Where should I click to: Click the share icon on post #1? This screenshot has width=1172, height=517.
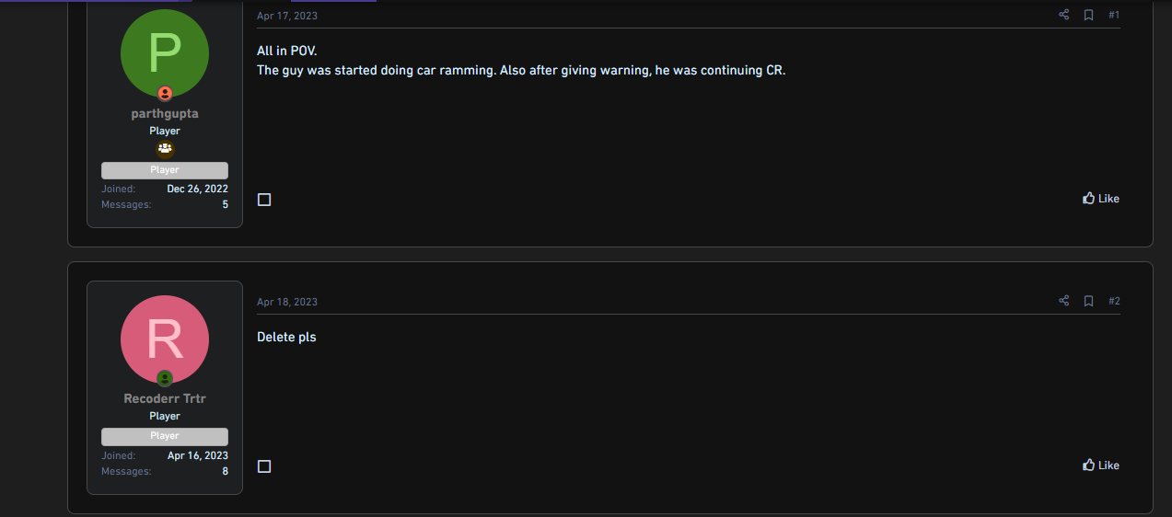tap(1063, 15)
